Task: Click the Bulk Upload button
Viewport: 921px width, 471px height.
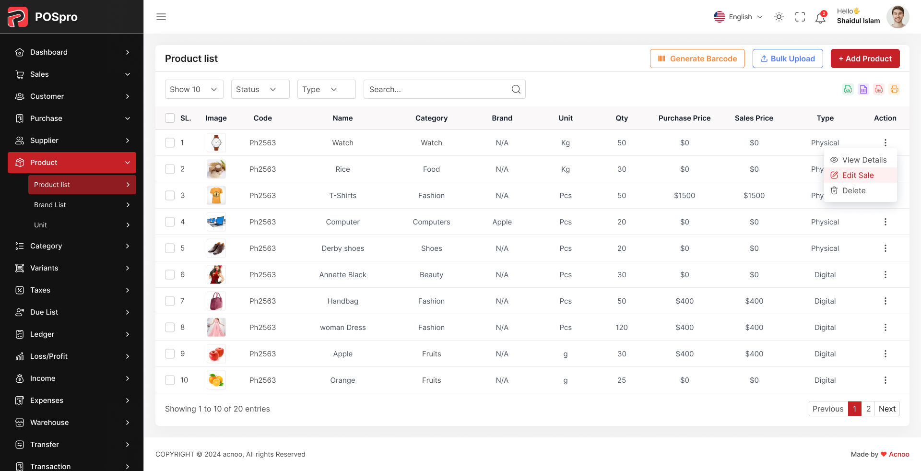Action: pyautogui.click(x=787, y=58)
